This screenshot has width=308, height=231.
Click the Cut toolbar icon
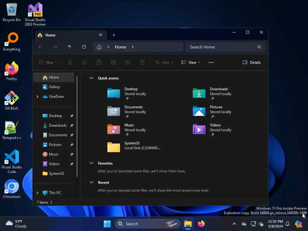click(70, 63)
